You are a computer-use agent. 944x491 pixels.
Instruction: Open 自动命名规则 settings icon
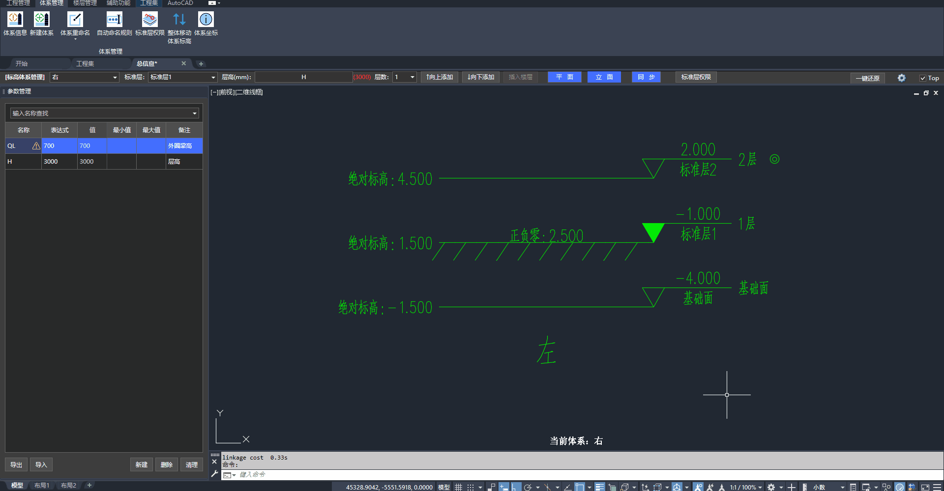(x=114, y=20)
